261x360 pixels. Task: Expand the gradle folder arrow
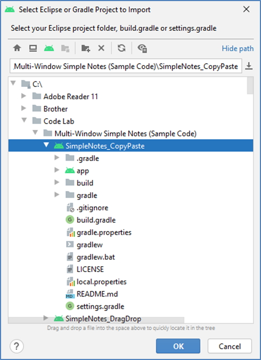(x=57, y=195)
